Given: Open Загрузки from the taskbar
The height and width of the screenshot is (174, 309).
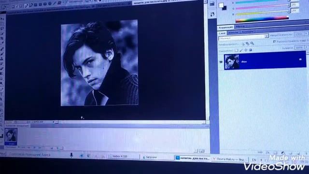Looking at the screenshot, I should [x=150, y=157].
